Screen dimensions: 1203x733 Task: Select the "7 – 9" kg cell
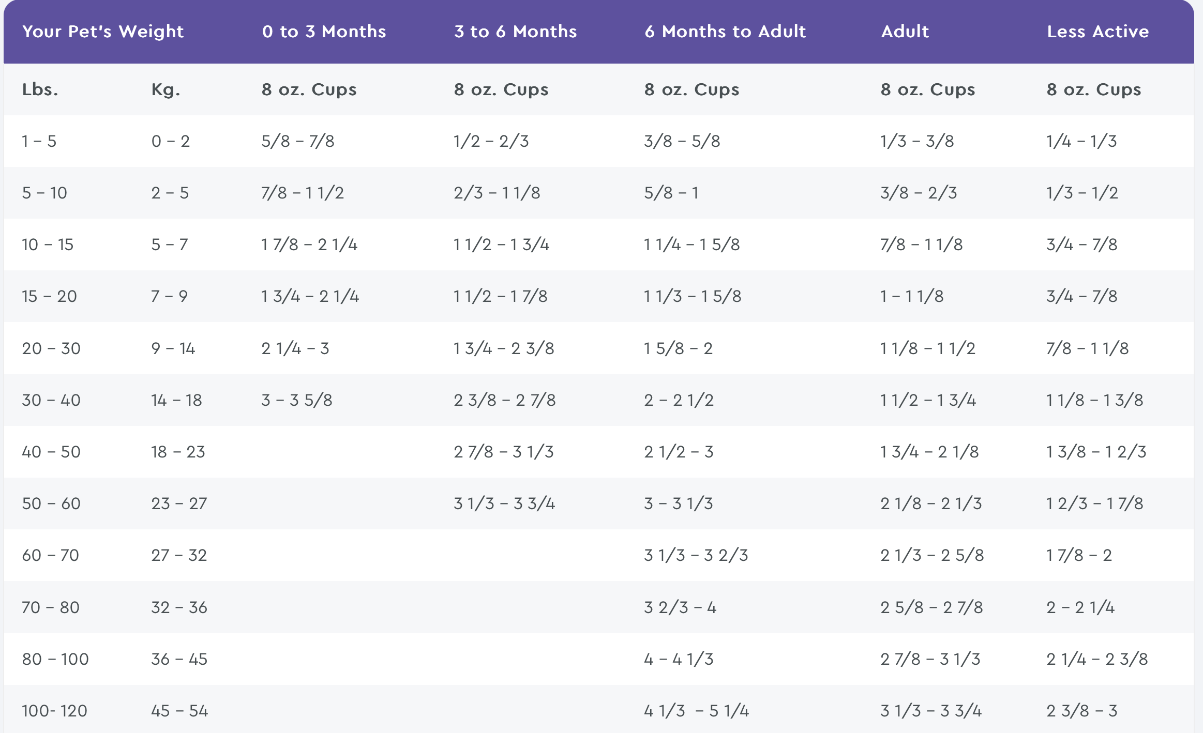[169, 296]
